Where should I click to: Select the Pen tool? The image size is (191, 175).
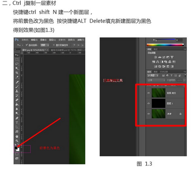pyautogui.click(x=17, y=118)
